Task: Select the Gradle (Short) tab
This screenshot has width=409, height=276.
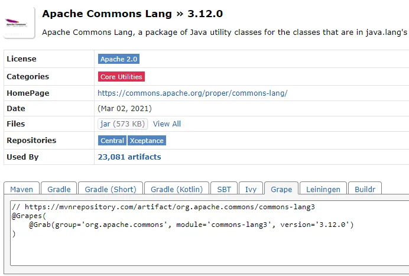Action: 111,189
